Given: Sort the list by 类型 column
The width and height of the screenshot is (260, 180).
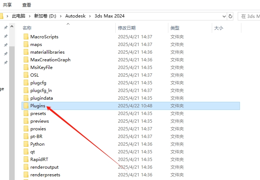Looking at the screenshot, I should coord(175,28).
